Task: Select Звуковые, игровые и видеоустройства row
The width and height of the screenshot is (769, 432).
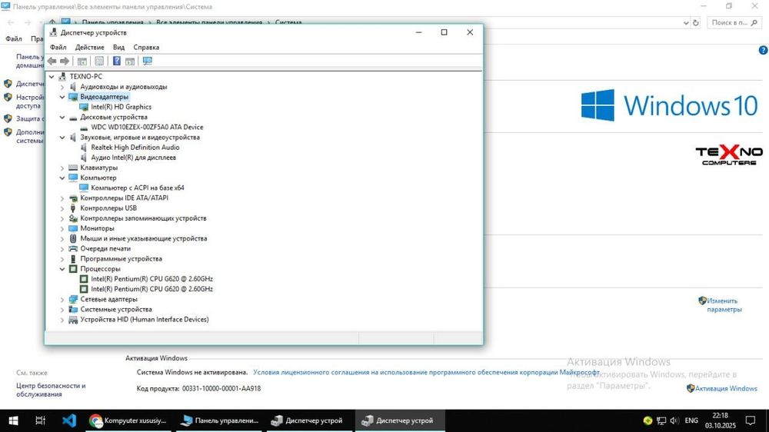Action: pyautogui.click(x=140, y=138)
